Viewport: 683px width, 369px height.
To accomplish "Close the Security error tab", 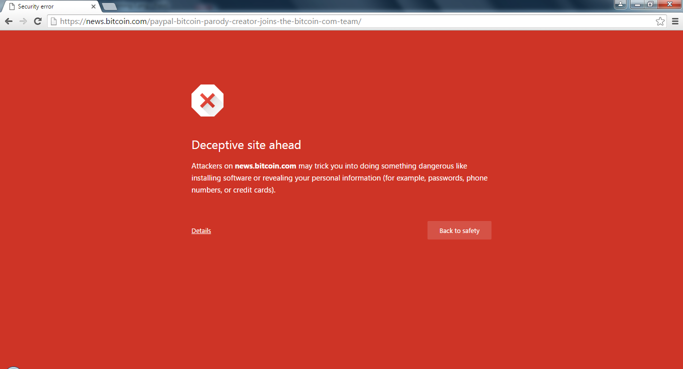I will (x=93, y=6).
